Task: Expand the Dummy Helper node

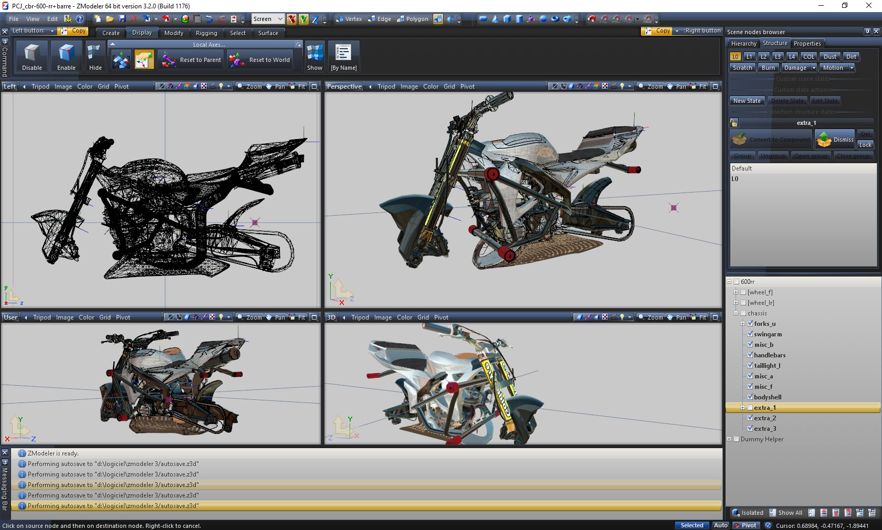Action: [729, 439]
